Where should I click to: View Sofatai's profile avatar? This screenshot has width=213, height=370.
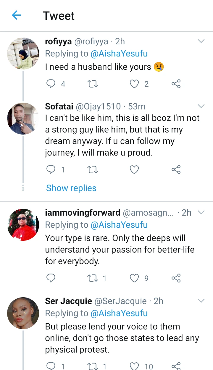pyautogui.click(x=23, y=119)
